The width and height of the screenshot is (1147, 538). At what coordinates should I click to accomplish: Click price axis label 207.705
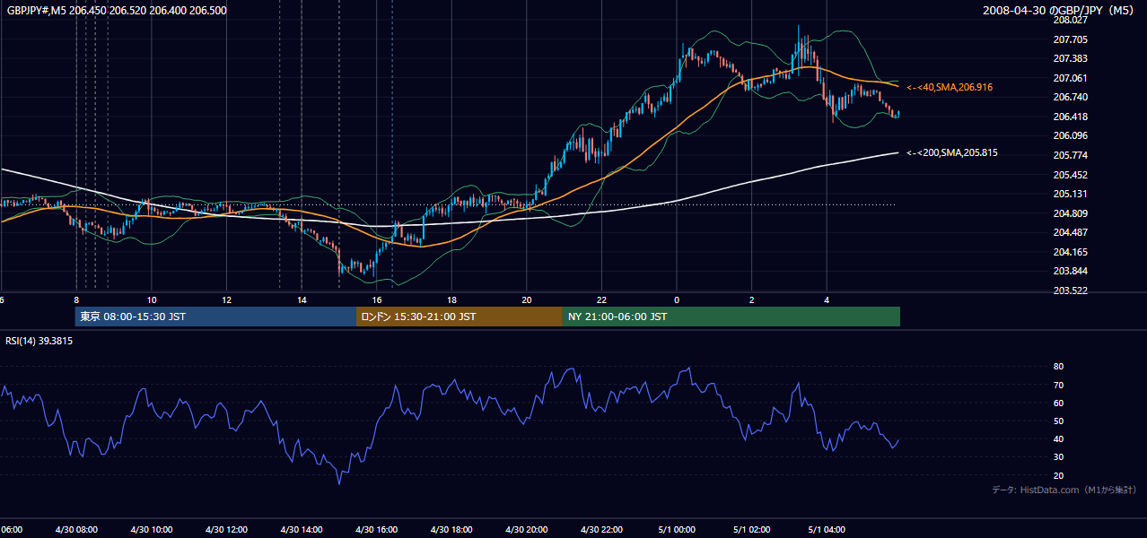point(1069,39)
